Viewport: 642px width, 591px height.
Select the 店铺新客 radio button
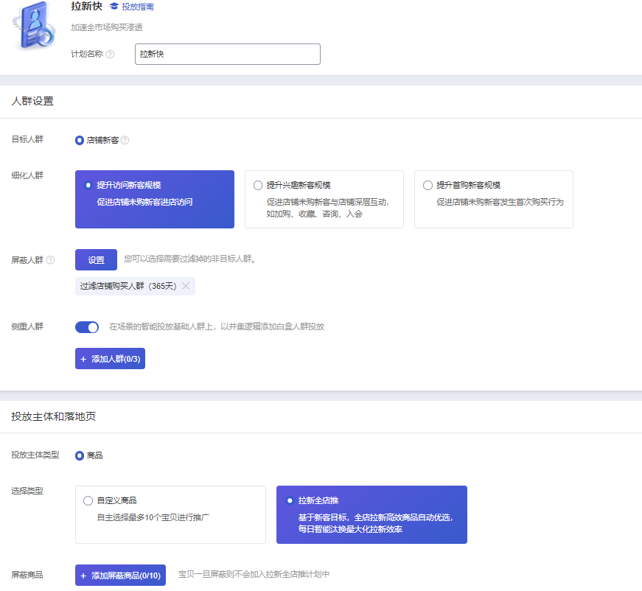[x=80, y=141]
